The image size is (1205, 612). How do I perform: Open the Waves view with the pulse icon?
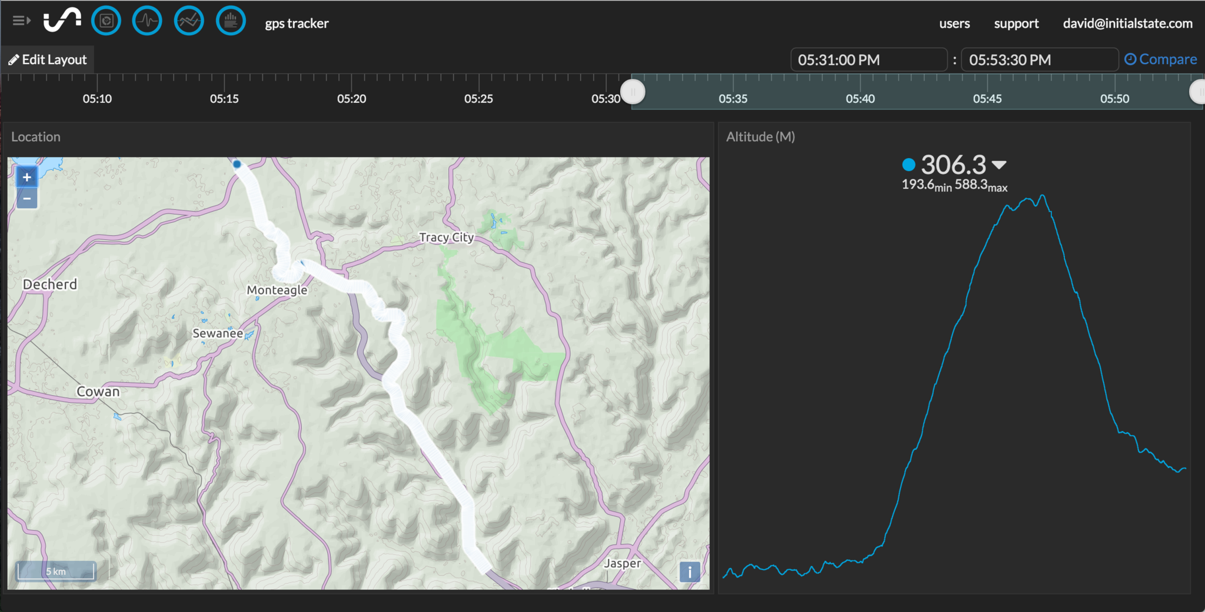pos(147,21)
